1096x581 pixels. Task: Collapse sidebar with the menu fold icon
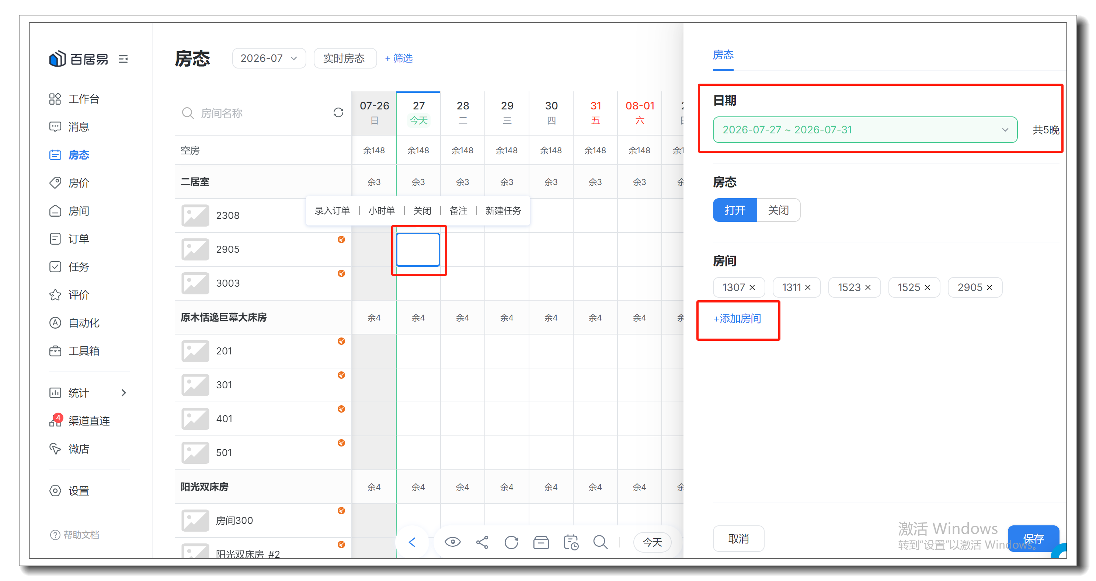[x=123, y=59]
